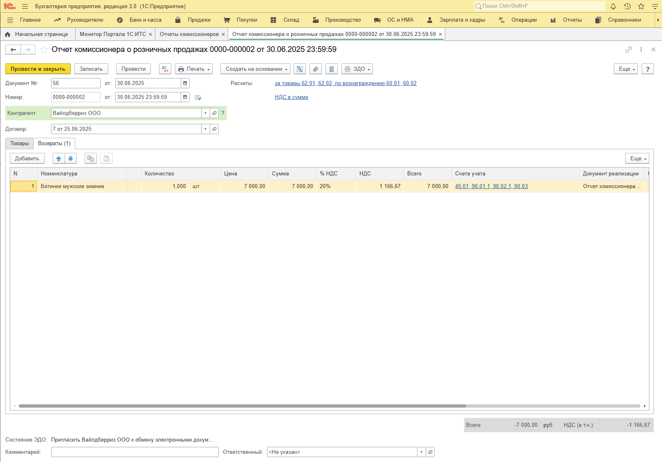Expand the Договор dropdown list
Viewport: 662px width, 462px height.
coord(205,129)
